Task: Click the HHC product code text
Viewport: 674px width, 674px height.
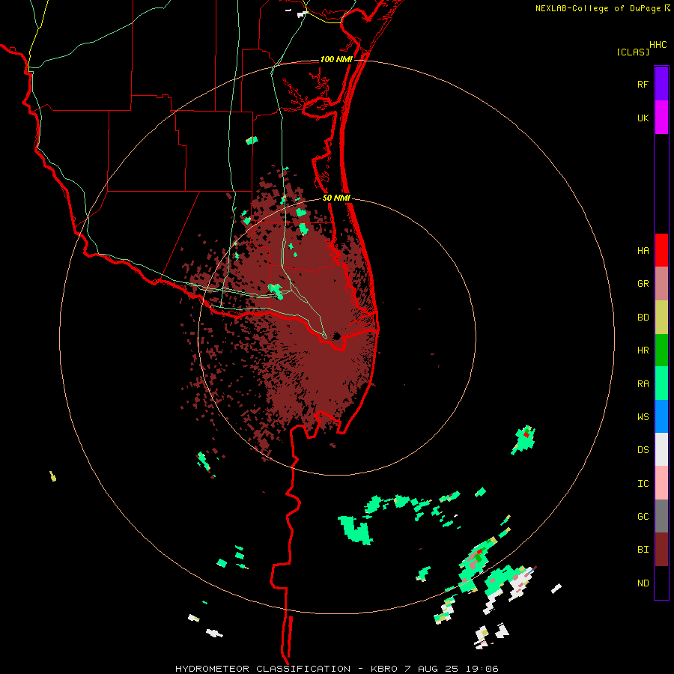Action: tap(658, 45)
